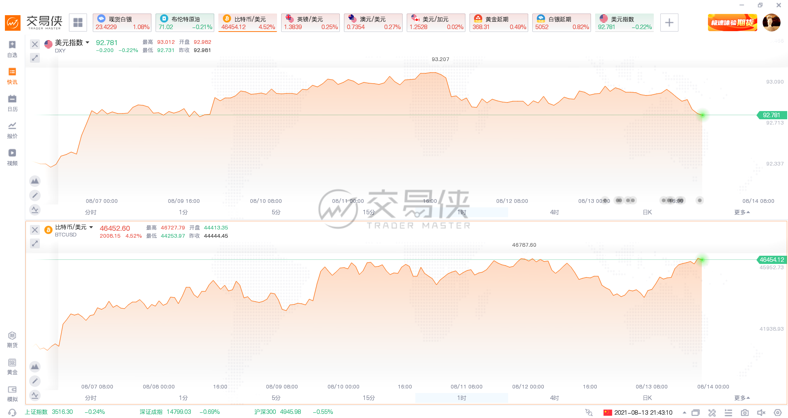Open the 视频 video sidebar icon
788x418 pixels.
pyautogui.click(x=12, y=157)
